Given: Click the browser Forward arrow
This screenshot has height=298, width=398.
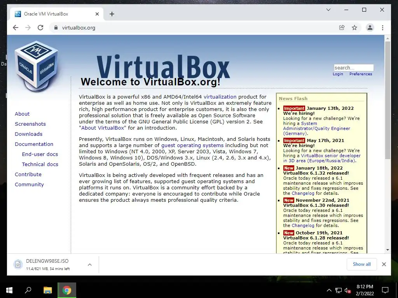Looking at the screenshot, I should (x=28, y=28).
